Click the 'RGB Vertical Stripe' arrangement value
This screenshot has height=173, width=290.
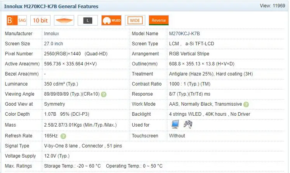(189, 54)
